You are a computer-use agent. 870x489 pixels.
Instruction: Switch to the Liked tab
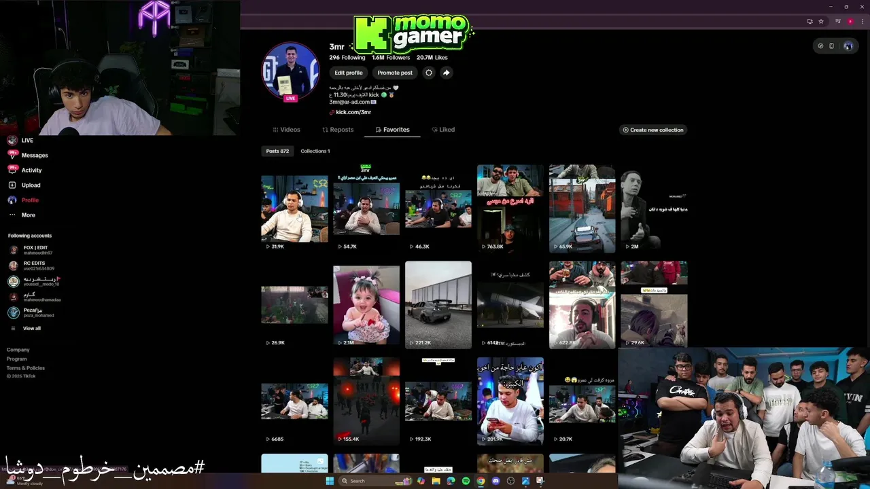tap(443, 130)
